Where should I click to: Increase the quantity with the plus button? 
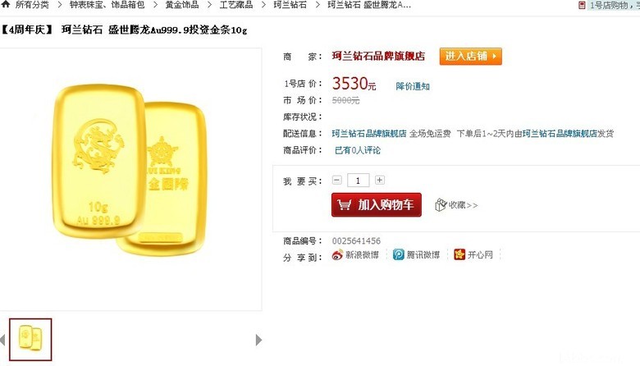[380, 180]
